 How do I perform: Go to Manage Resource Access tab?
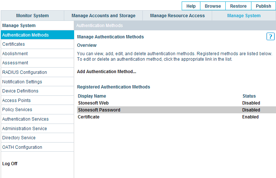click(177, 16)
